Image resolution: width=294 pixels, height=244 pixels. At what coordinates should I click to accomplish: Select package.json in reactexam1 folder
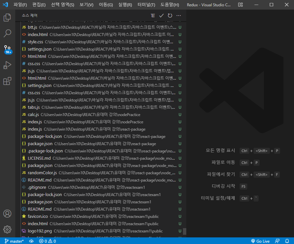101,202
